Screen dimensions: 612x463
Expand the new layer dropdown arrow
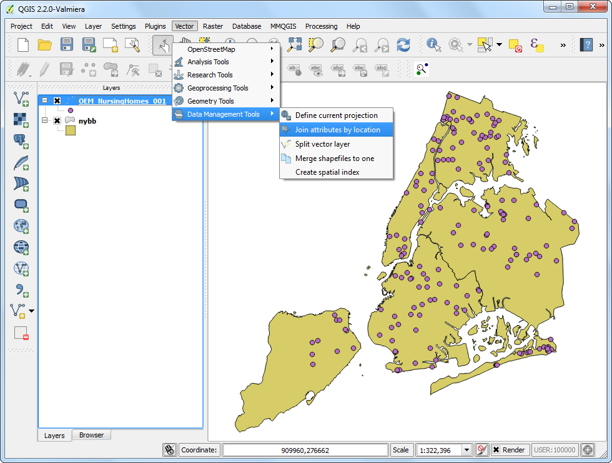point(32,311)
